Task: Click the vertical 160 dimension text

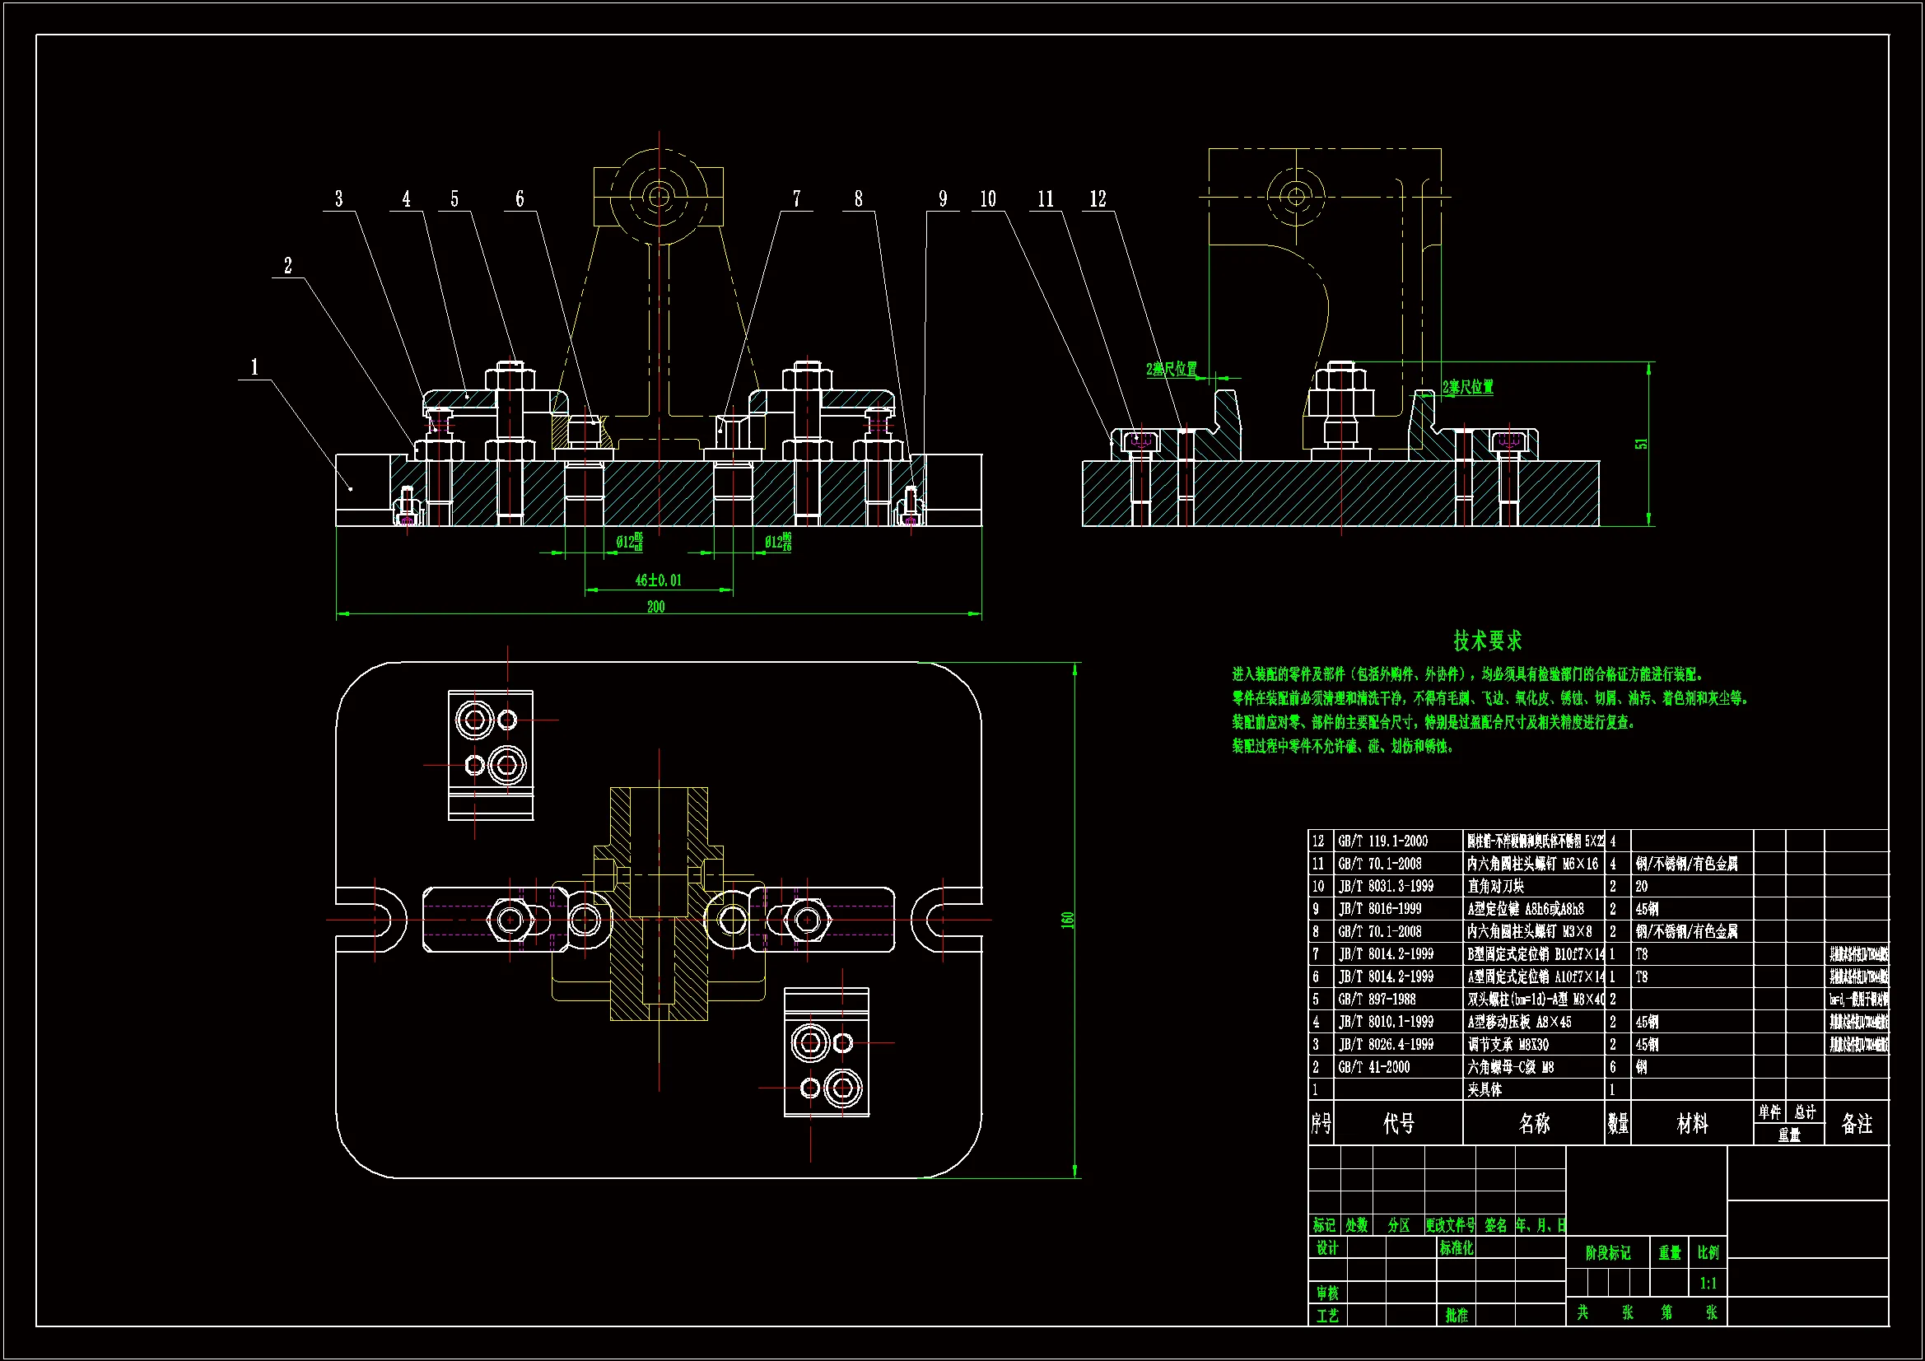Action: coord(1067,920)
